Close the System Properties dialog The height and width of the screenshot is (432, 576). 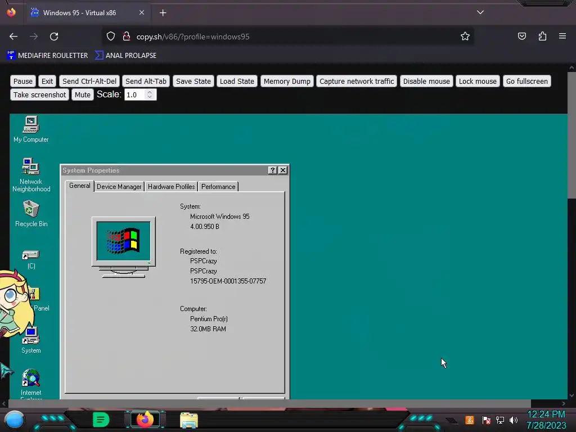point(282,170)
